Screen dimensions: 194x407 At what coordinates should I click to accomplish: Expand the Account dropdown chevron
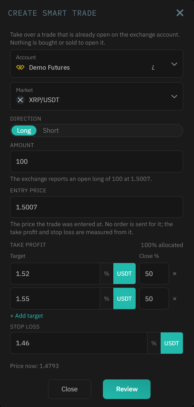174,64
